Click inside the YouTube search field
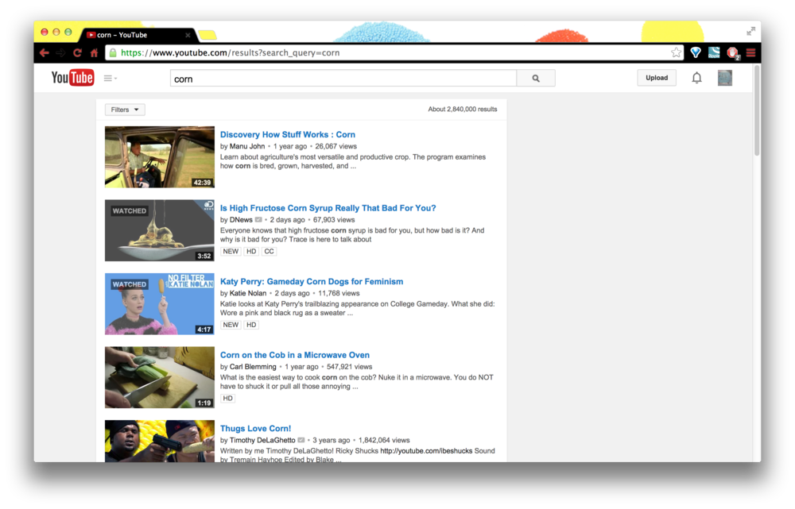This screenshot has width=795, height=509. pyautogui.click(x=343, y=79)
